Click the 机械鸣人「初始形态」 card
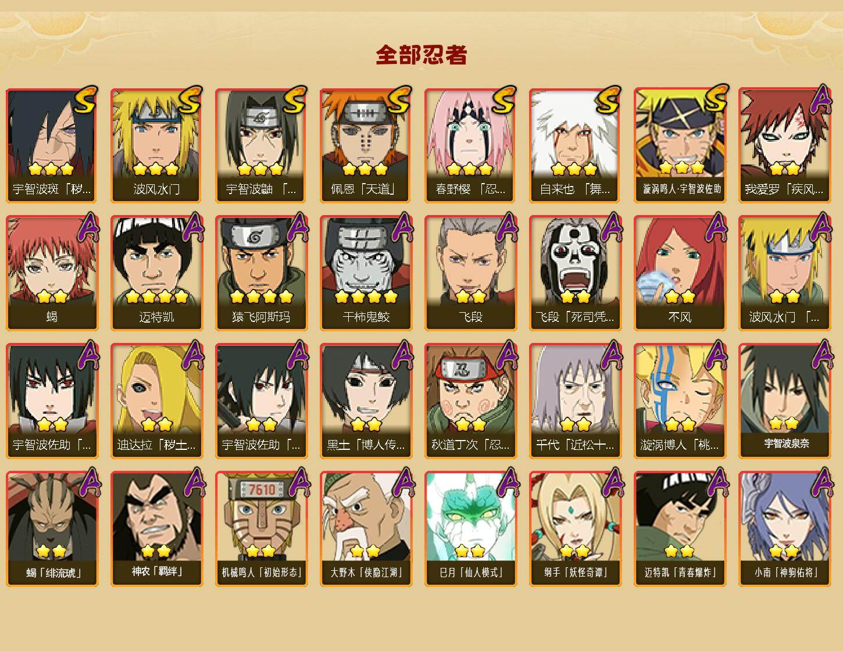 pos(261,529)
